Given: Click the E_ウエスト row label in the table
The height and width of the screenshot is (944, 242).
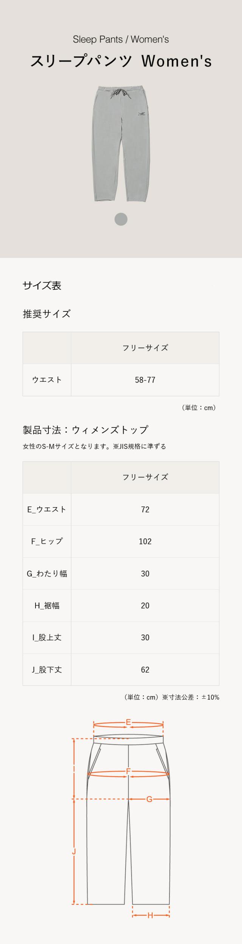Looking at the screenshot, I should click(x=47, y=509).
